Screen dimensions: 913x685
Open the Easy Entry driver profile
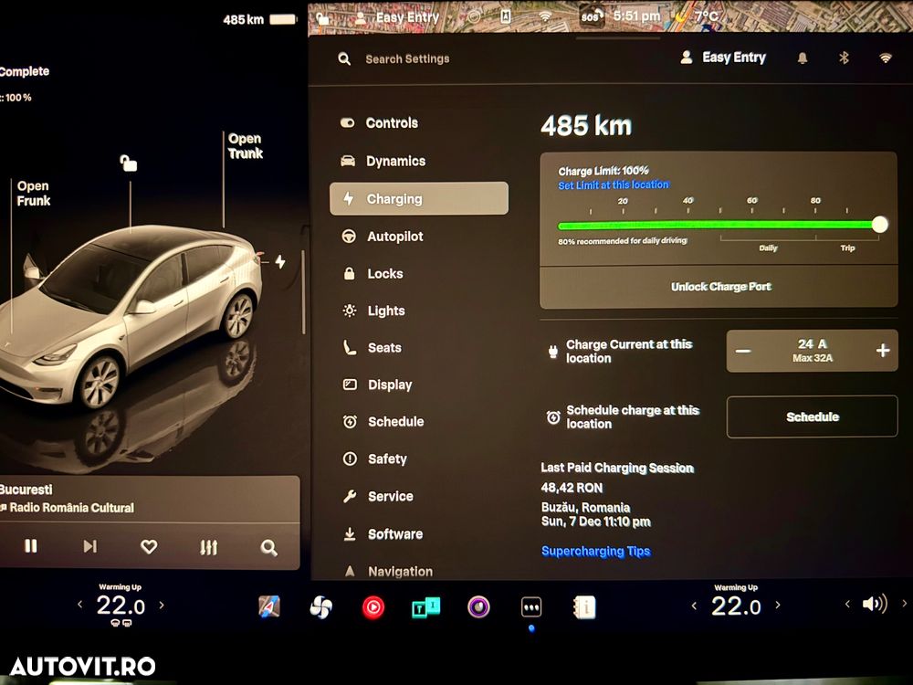[722, 57]
